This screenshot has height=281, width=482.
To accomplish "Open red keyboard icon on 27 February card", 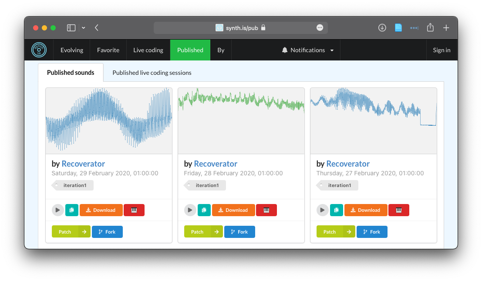I will point(399,210).
